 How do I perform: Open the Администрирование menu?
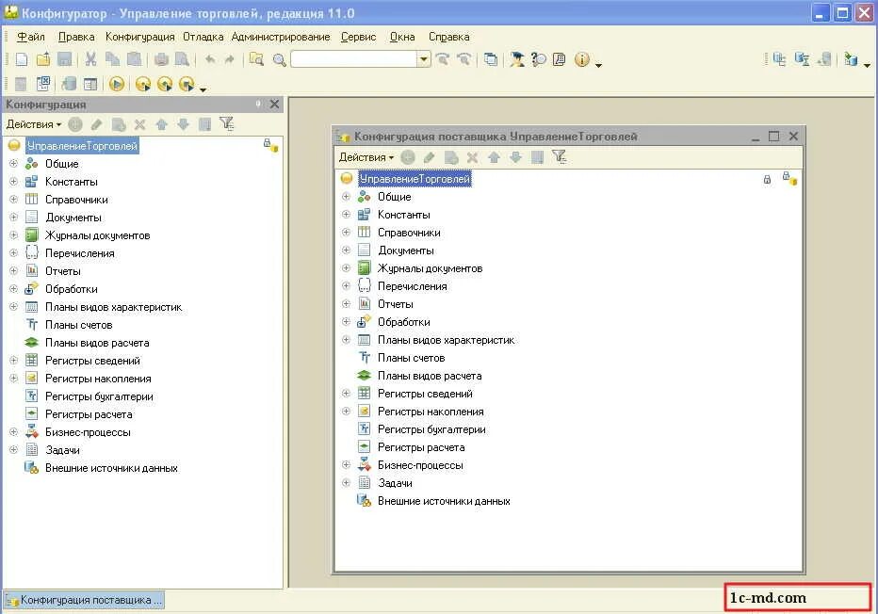(281, 37)
